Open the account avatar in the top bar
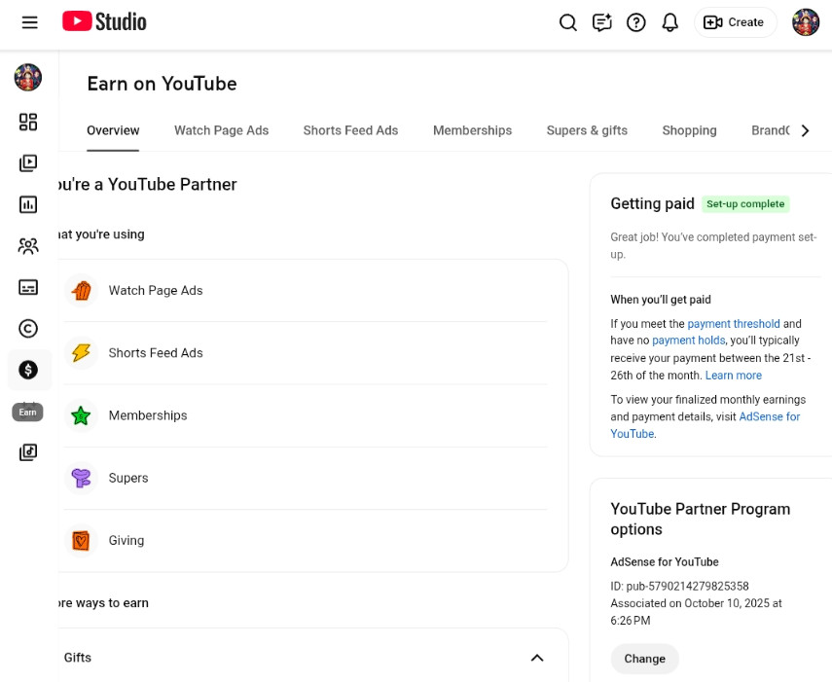The width and height of the screenshot is (832, 682). (x=806, y=22)
